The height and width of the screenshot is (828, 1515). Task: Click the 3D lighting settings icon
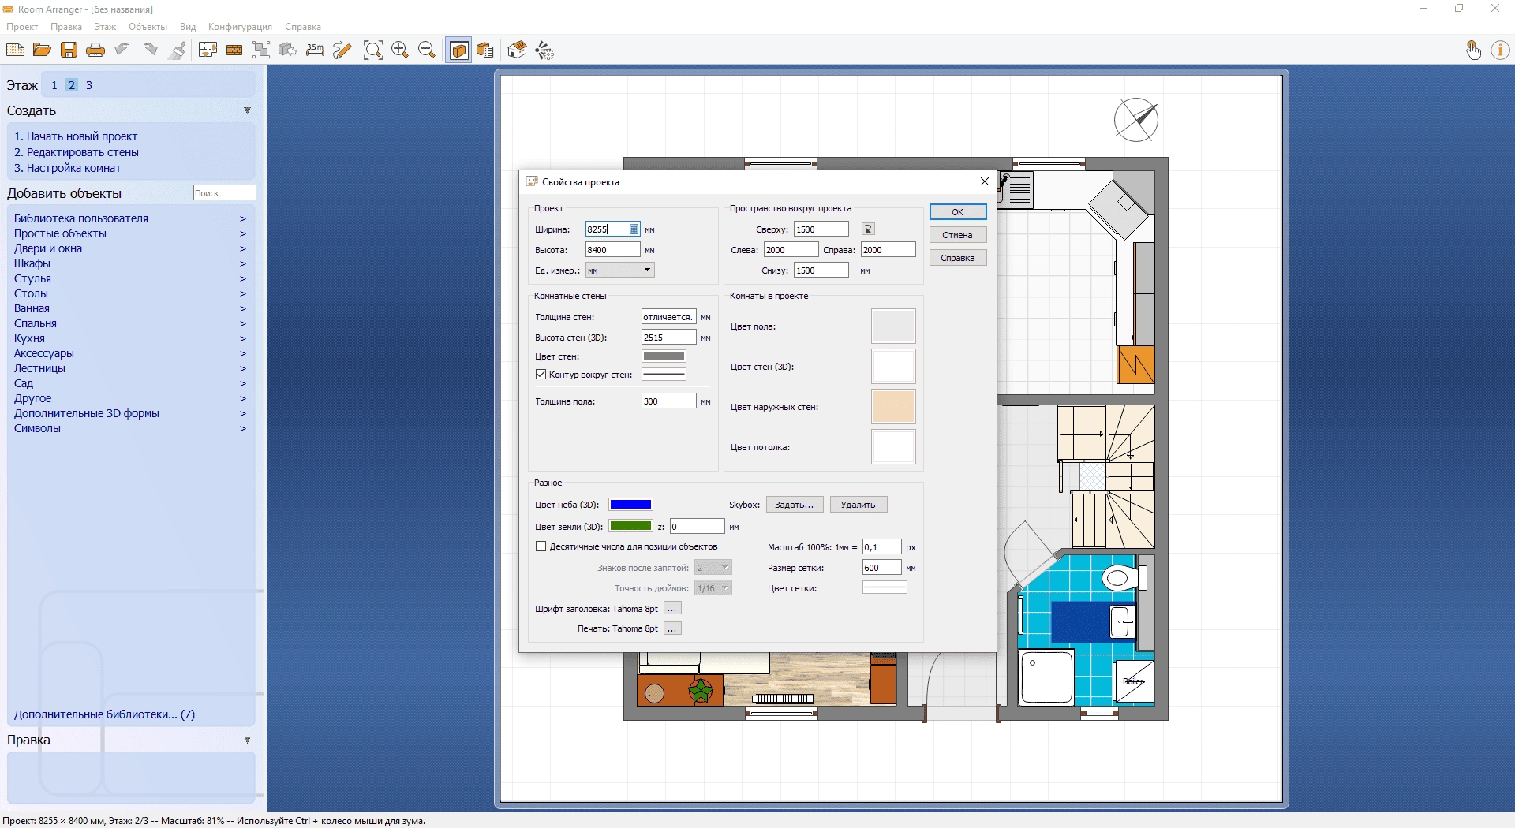pyautogui.click(x=544, y=50)
